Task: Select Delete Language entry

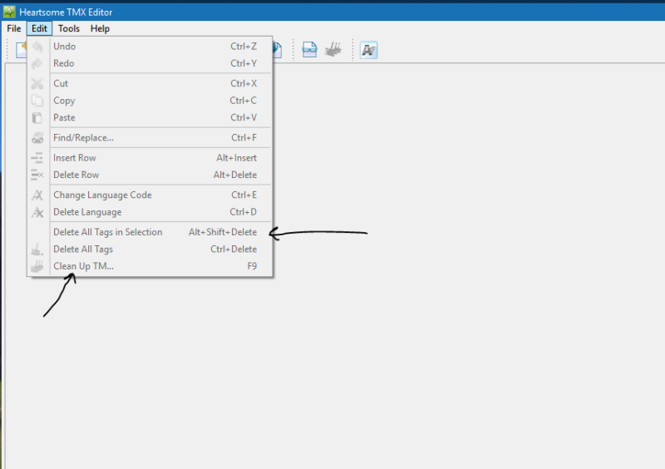Action: pyautogui.click(x=150, y=212)
